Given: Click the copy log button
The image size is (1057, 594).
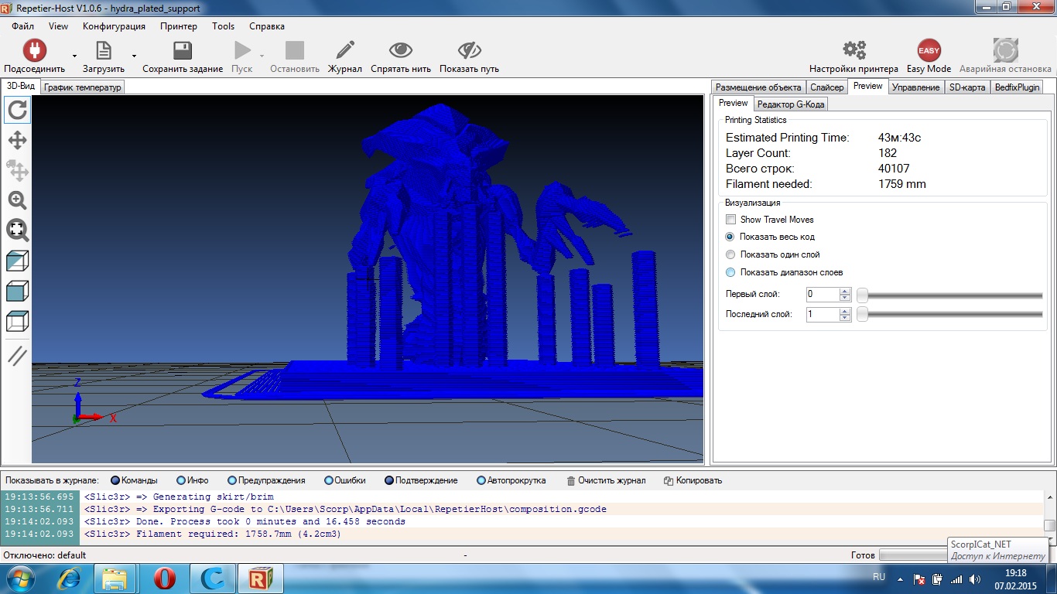Looking at the screenshot, I should (693, 480).
